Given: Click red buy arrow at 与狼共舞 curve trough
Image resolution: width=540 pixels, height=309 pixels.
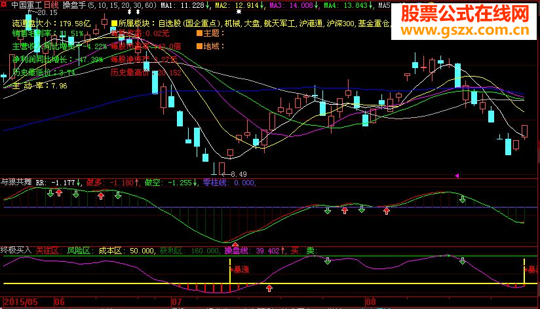Looking at the screenshot, I should pyautogui.click(x=235, y=244).
